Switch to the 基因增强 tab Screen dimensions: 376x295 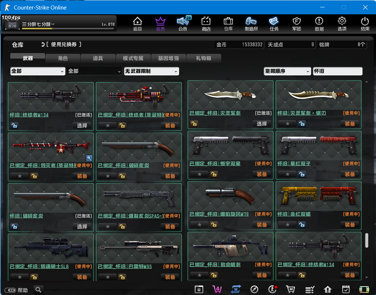tap(168, 58)
